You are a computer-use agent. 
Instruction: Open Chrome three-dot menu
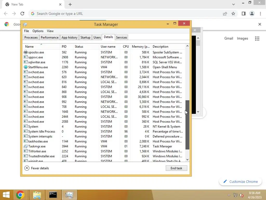pyautogui.click(x=260, y=14)
